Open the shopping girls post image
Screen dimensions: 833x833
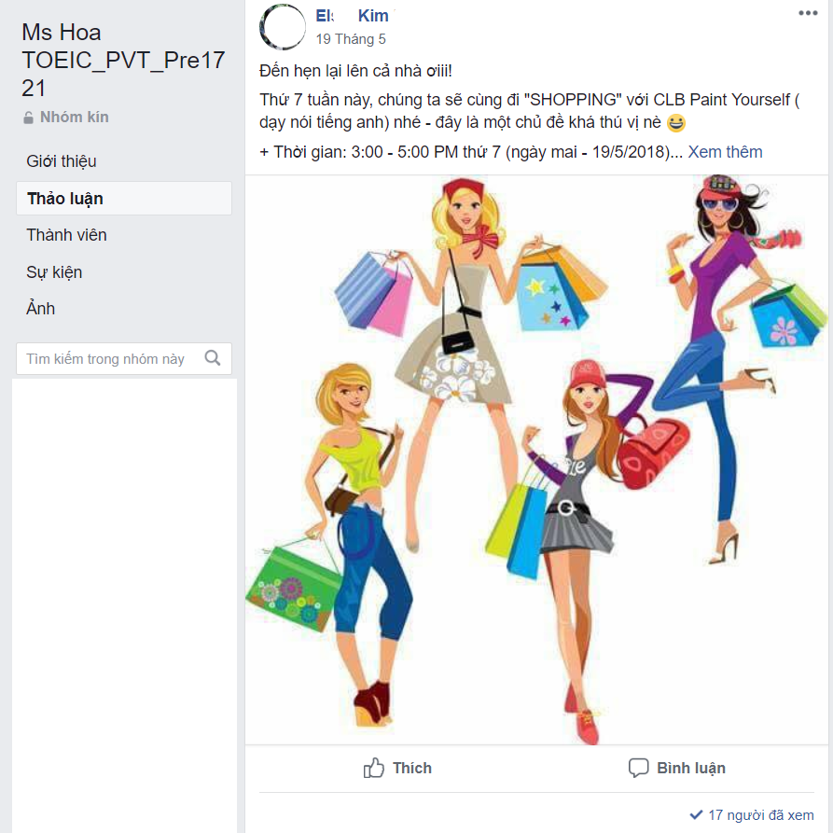(x=536, y=460)
